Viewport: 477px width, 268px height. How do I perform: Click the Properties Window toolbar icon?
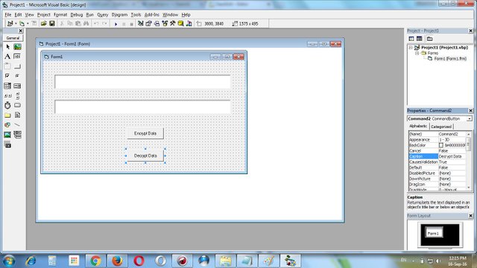[149, 23]
